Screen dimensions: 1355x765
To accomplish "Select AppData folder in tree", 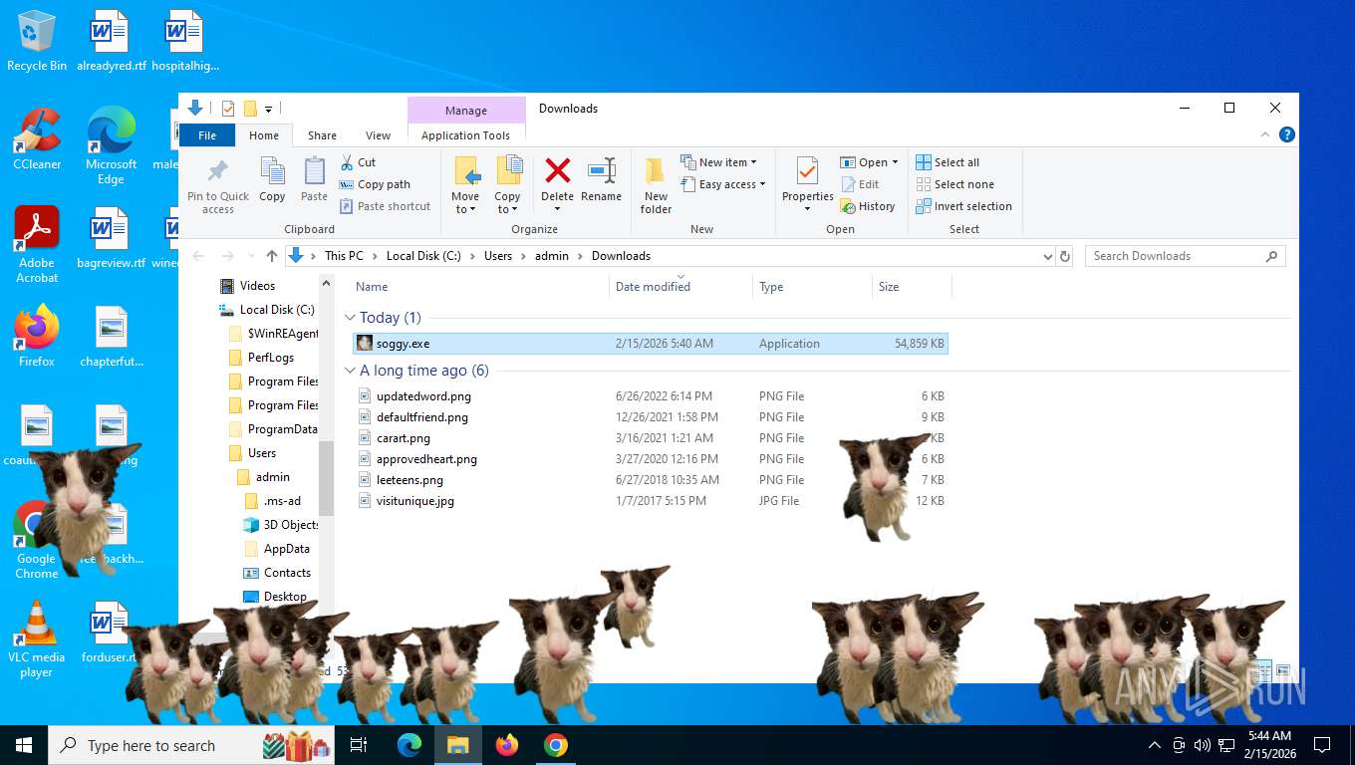I will pyautogui.click(x=286, y=549).
